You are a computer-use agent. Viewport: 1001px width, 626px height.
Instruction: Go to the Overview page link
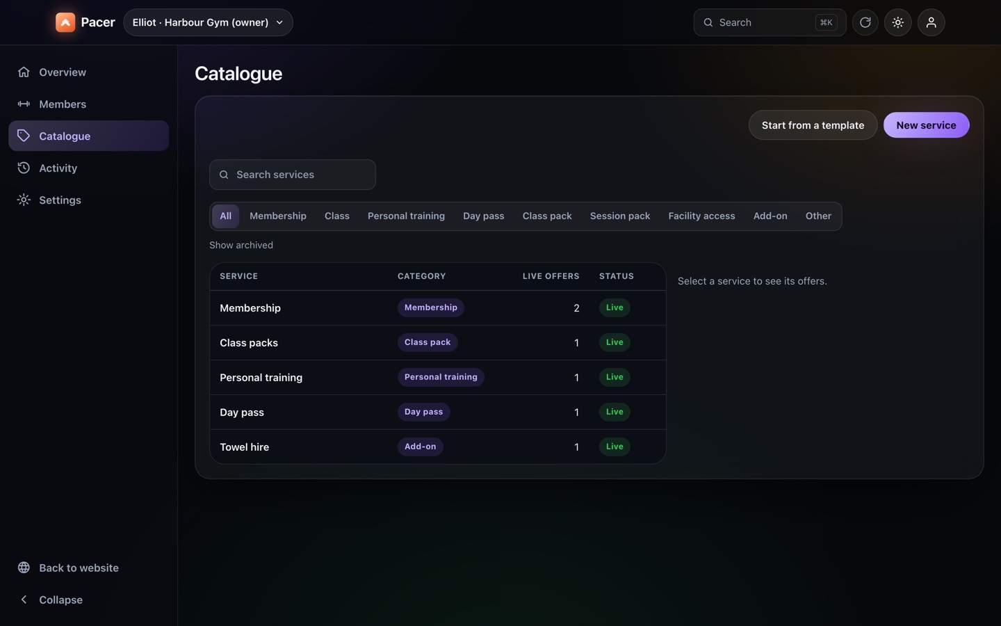(x=88, y=72)
